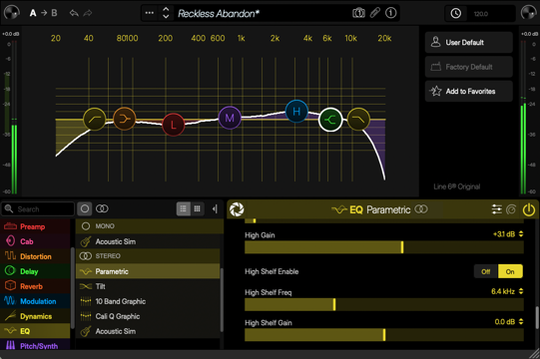This screenshot has height=359, width=540.
Task: Copy snapshot A to B
Action: point(43,13)
